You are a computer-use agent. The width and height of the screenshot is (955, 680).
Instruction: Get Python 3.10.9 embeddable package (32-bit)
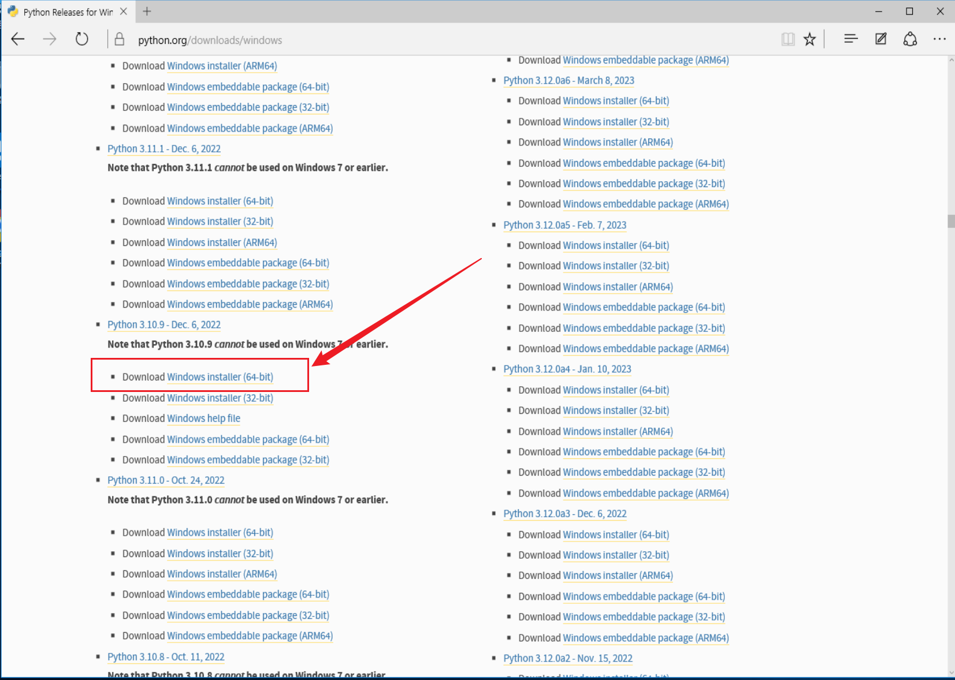(248, 460)
